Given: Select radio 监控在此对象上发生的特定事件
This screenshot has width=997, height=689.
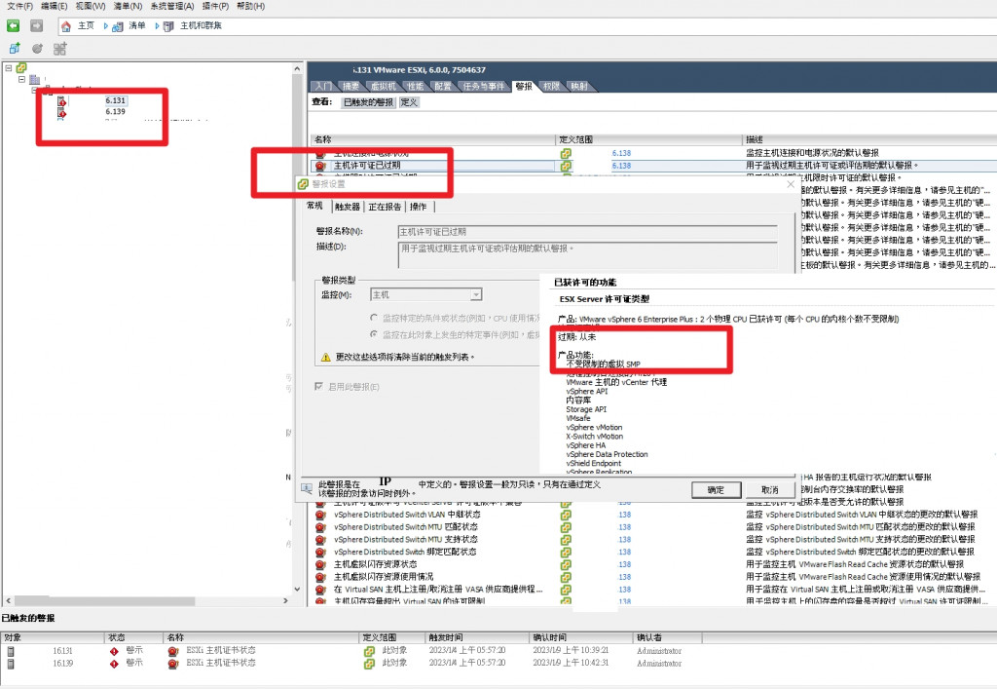Looking at the screenshot, I should [374, 334].
